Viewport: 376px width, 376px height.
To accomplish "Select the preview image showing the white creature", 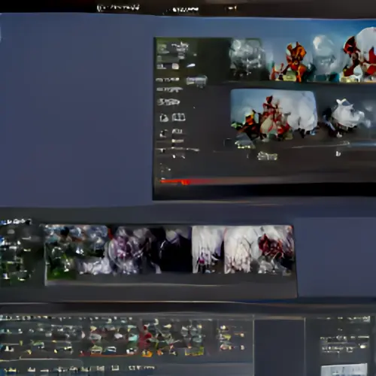I will [346, 118].
